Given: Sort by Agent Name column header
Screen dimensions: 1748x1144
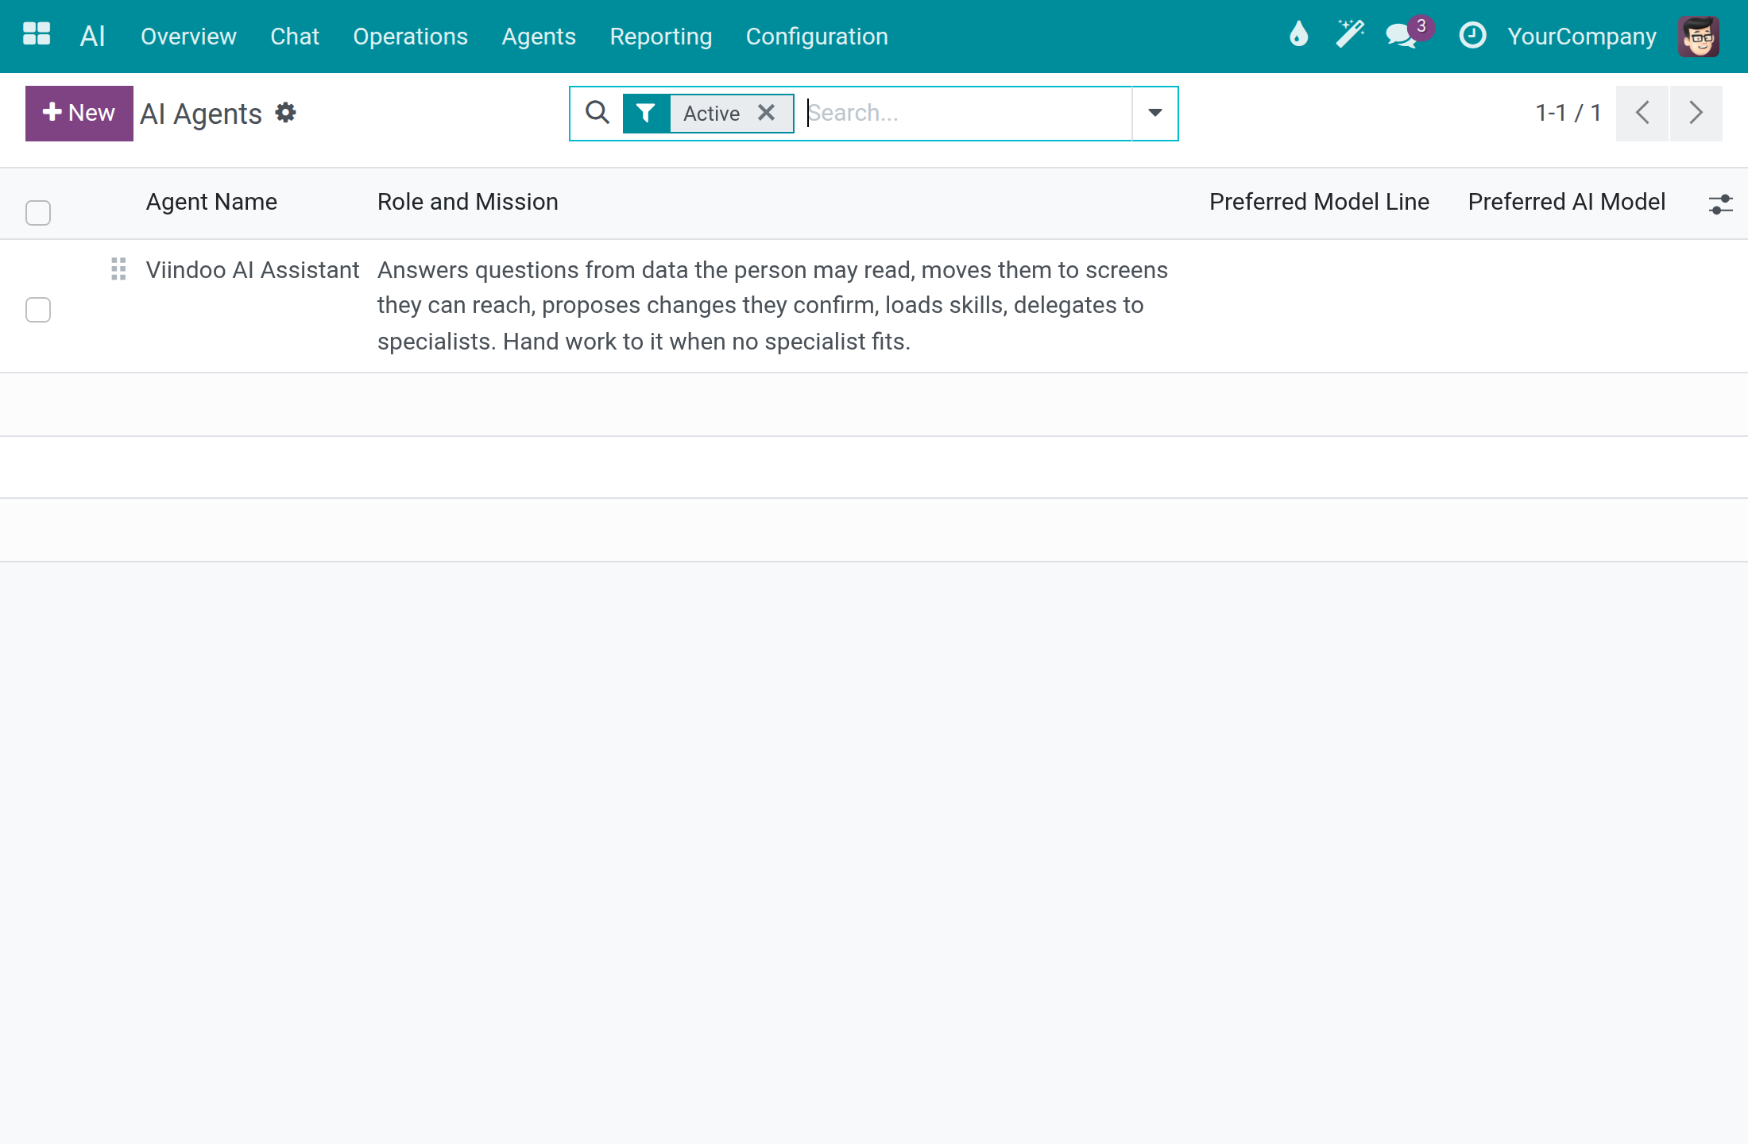Looking at the screenshot, I should point(211,202).
